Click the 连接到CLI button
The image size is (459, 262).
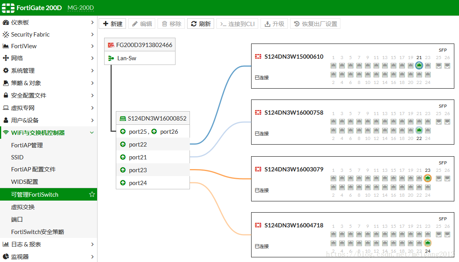point(237,24)
